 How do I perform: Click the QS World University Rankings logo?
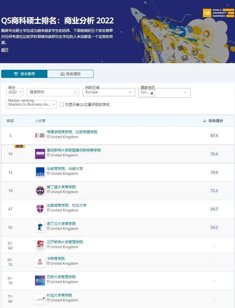(x=218, y=13)
